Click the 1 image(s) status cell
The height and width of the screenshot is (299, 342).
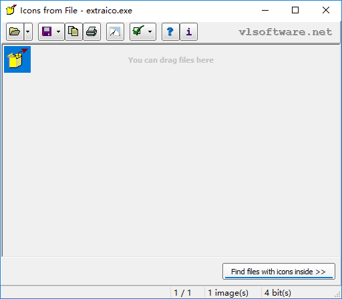click(228, 293)
